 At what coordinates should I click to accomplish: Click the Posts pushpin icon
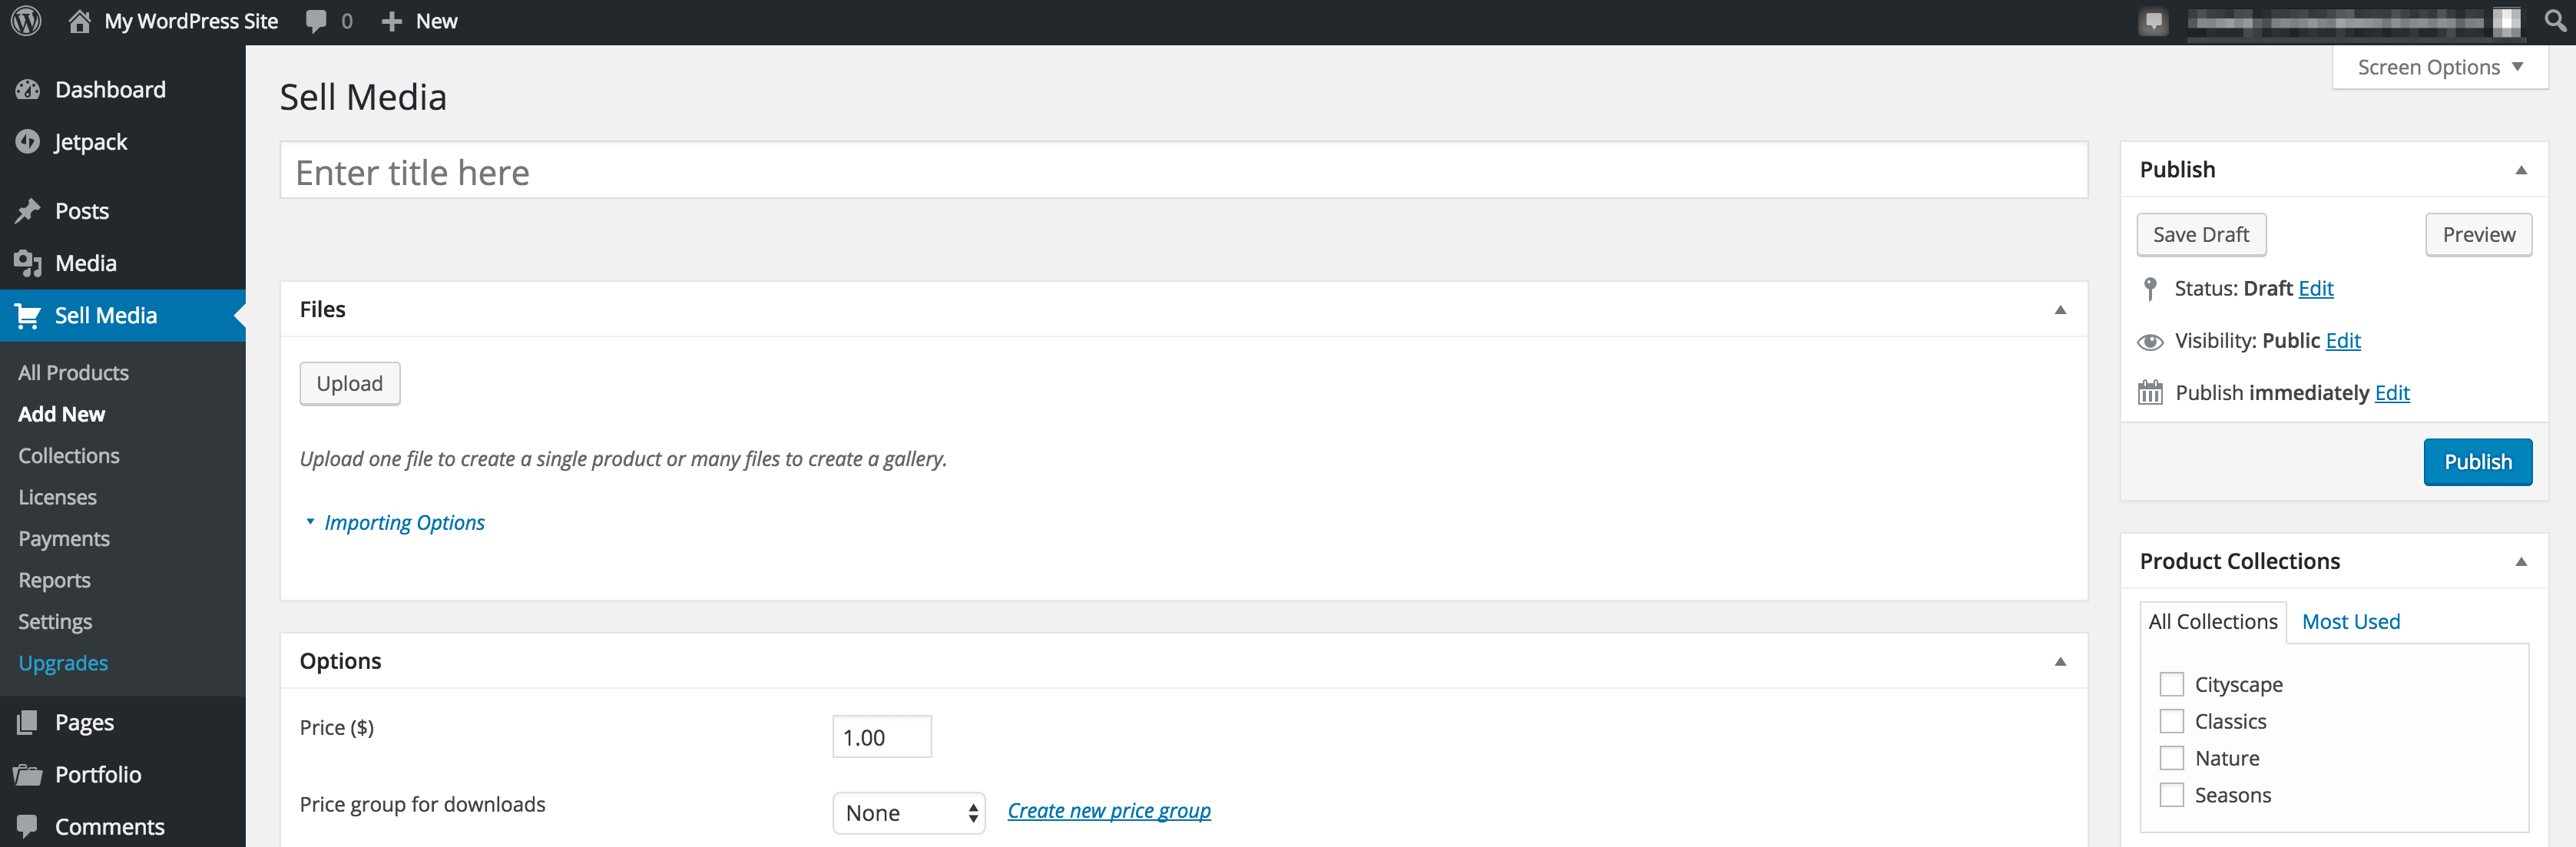tap(28, 211)
